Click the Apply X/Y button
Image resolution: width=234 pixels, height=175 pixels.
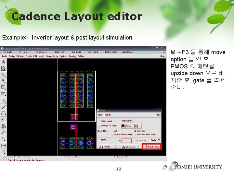pyautogui.click(x=155, y=140)
